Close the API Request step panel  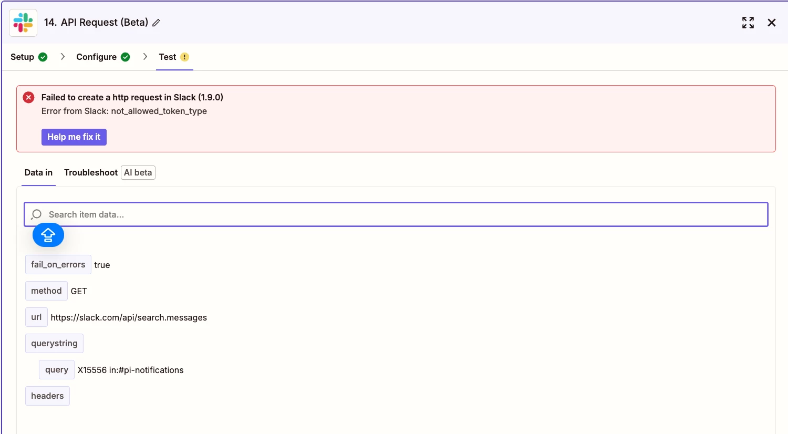point(772,23)
